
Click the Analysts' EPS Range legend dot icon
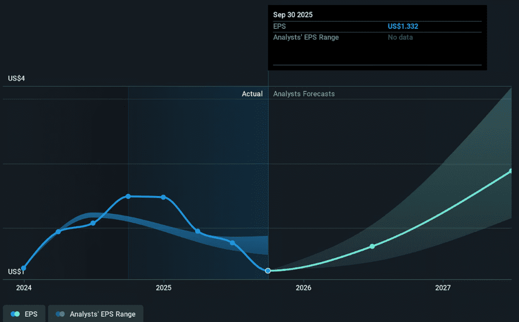[60, 314]
